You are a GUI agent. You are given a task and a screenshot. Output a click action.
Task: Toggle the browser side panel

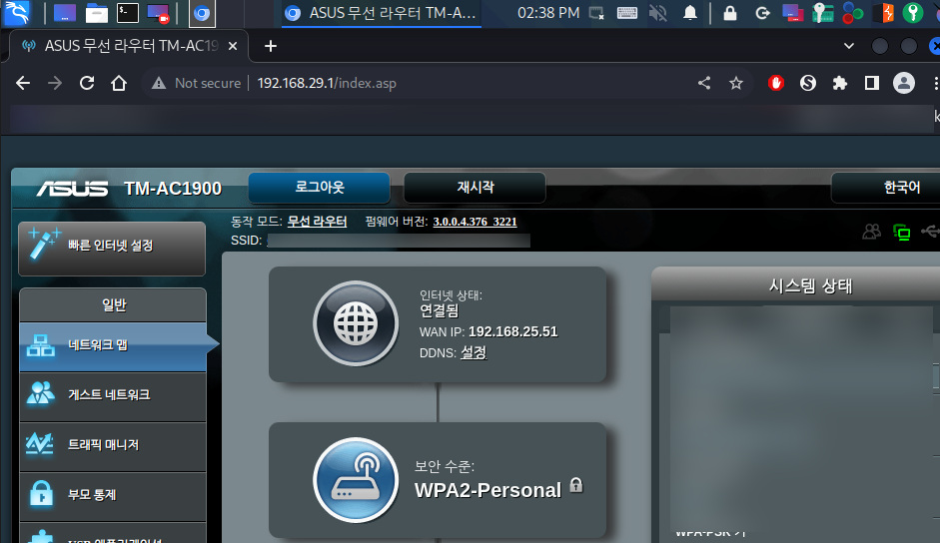tap(872, 83)
